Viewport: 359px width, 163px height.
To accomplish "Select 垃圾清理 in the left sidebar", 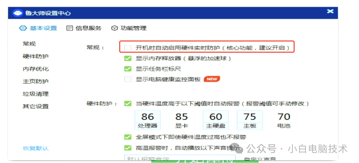I will point(36,94).
